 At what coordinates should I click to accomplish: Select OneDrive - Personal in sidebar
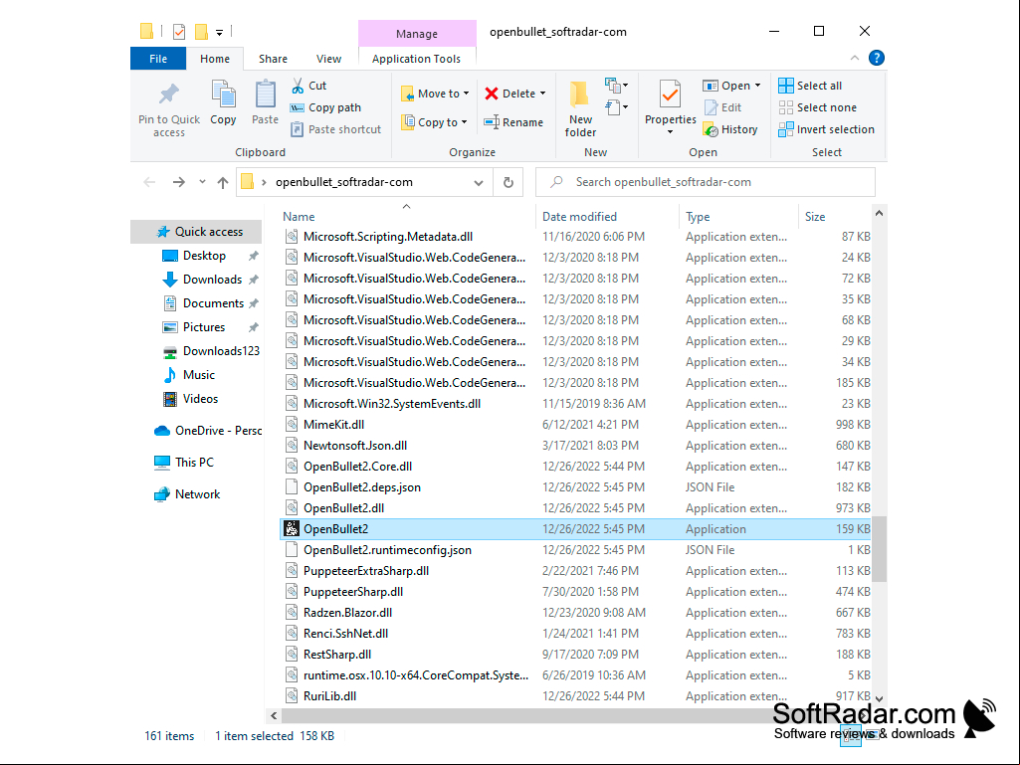coord(208,431)
